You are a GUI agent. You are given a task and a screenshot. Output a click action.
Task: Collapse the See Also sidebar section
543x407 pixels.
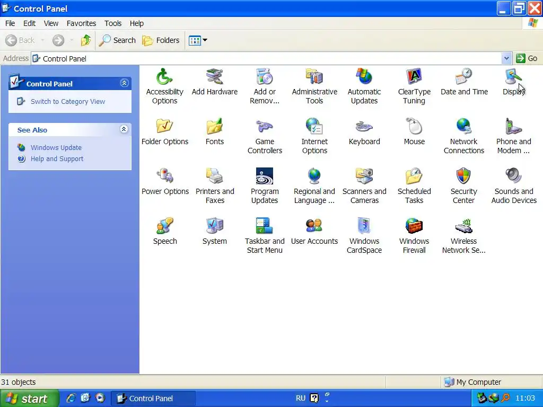coord(124,129)
